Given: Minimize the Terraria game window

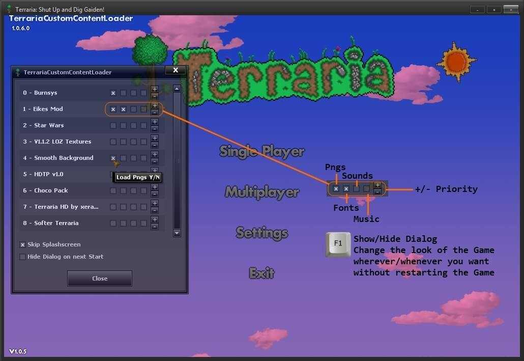Looking at the screenshot, I should (x=477, y=9).
